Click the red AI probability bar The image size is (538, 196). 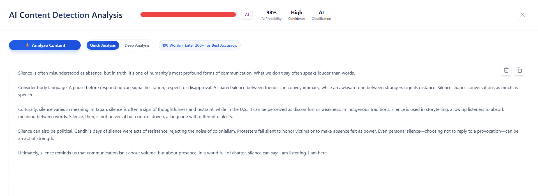[x=189, y=15]
